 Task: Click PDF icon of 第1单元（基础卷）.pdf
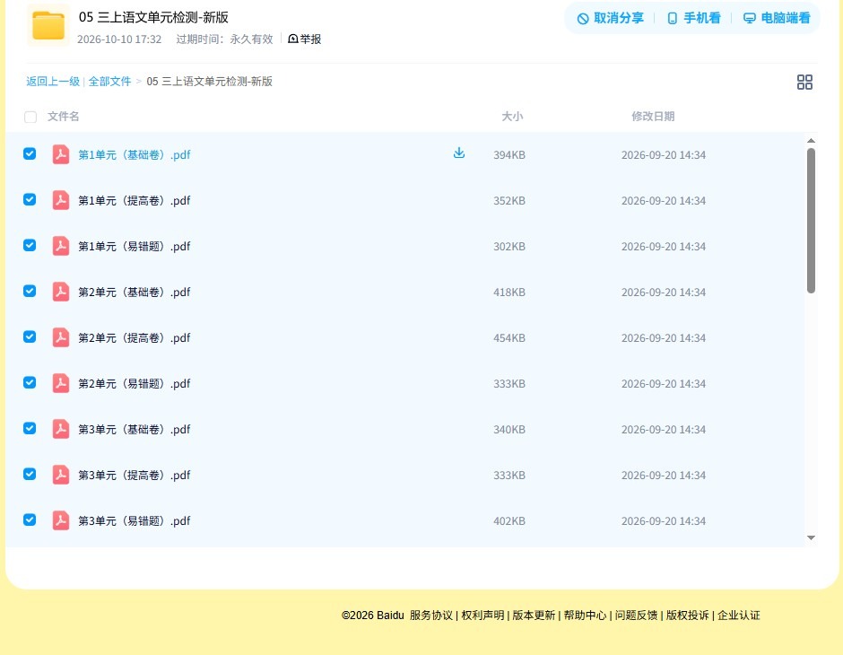pyautogui.click(x=61, y=154)
